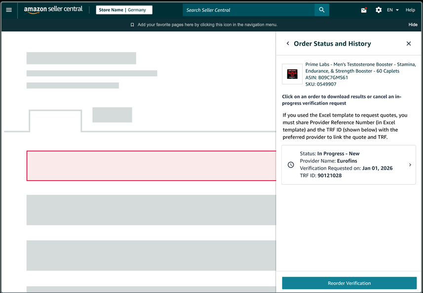Click the red highlighted alert banner

click(x=151, y=166)
